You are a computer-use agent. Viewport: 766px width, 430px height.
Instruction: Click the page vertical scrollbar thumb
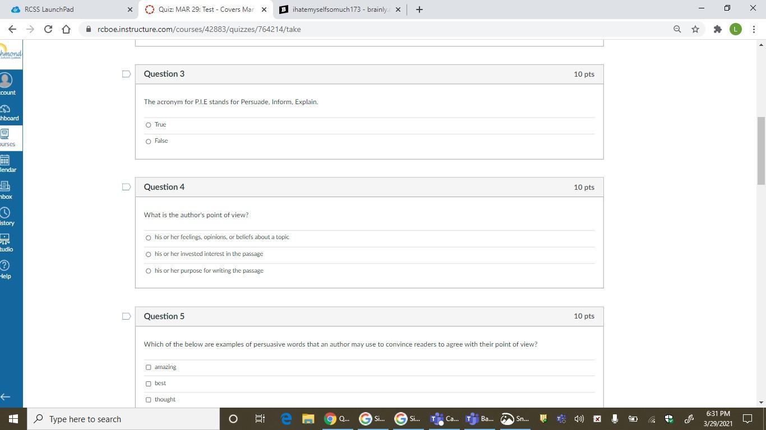tap(761, 151)
